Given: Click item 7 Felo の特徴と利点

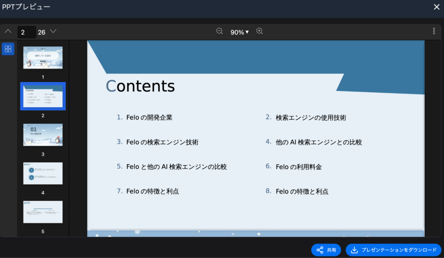Looking at the screenshot, I should (148, 191).
